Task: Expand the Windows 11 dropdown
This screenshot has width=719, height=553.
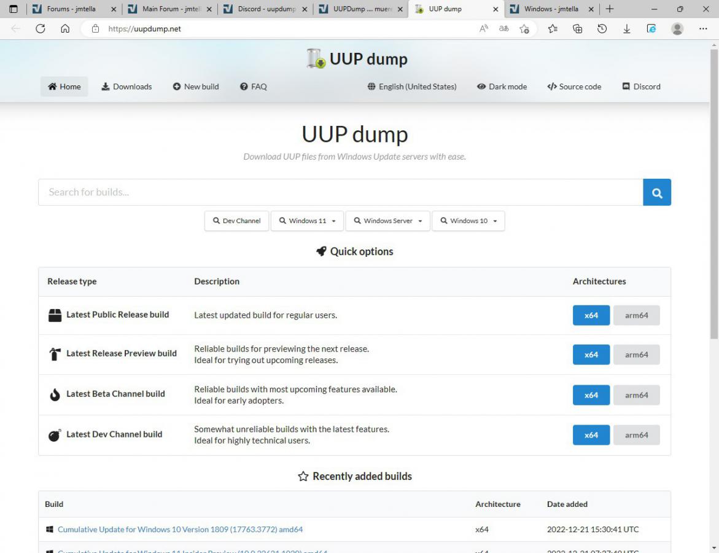Action: click(308, 221)
